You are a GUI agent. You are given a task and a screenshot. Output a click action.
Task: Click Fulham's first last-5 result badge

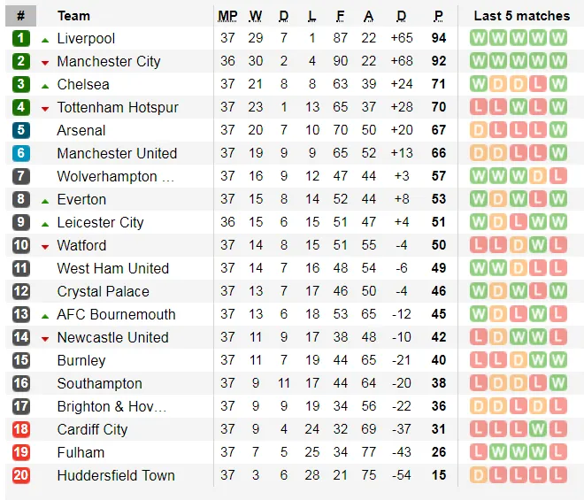(479, 452)
